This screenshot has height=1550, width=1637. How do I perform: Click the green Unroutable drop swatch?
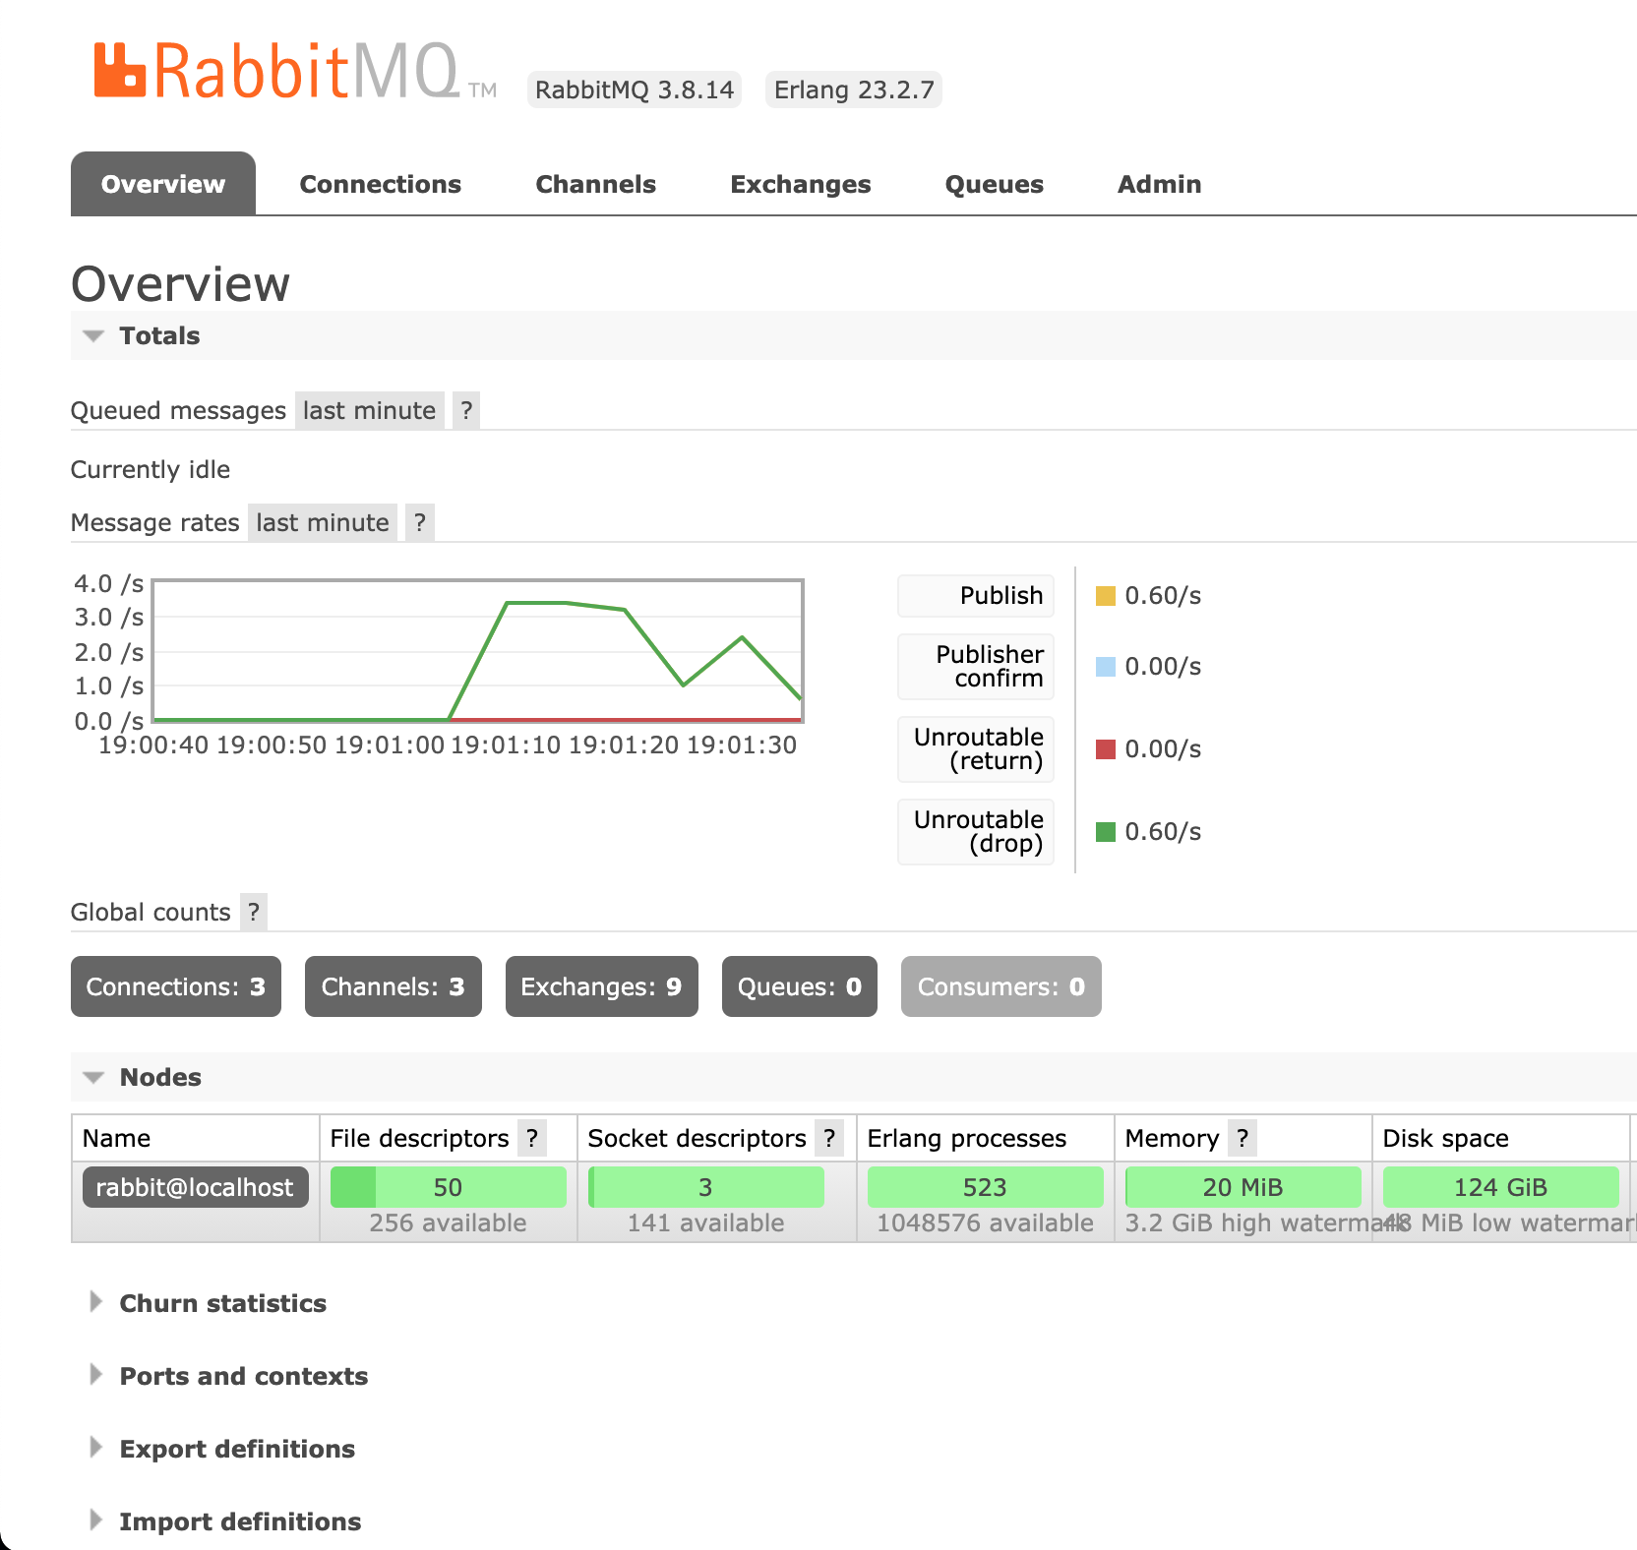coord(1106,832)
